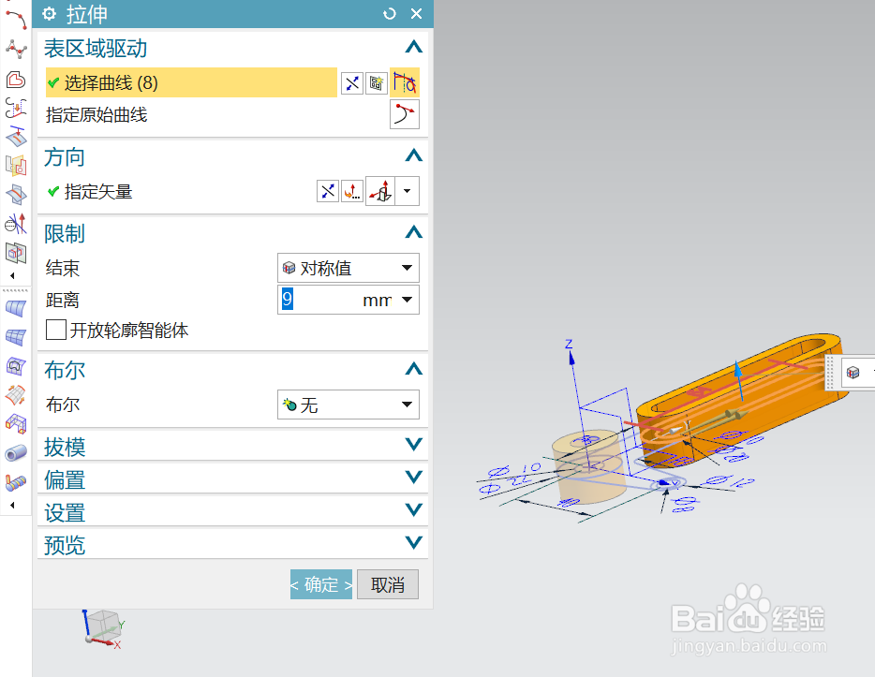Click the extrude feature icon in left toolbar
Screen dimensions: 875x677
point(16,166)
